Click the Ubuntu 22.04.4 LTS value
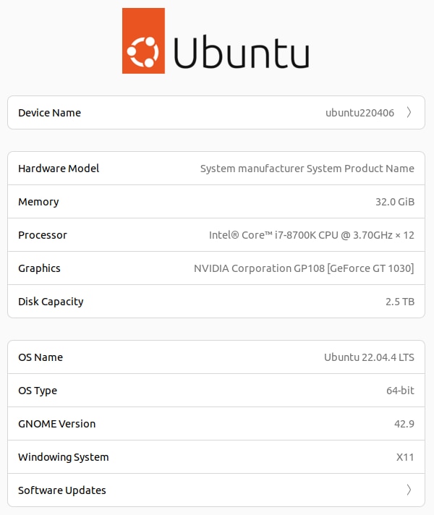434x515 pixels. click(x=369, y=357)
